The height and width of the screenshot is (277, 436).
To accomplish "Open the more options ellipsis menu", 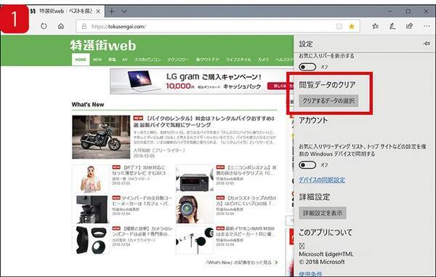I will (427, 26).
